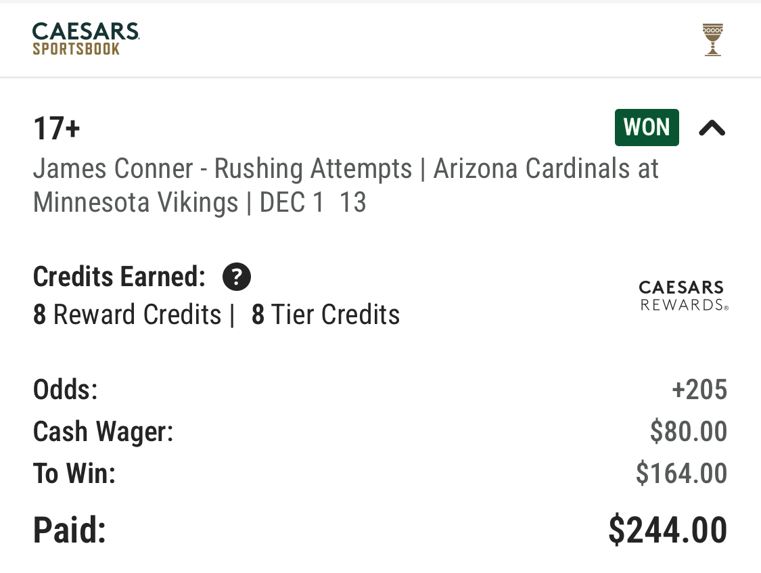Click the Cash Wager label
This screenshot has width=761, height=573.
coord(103,432)
